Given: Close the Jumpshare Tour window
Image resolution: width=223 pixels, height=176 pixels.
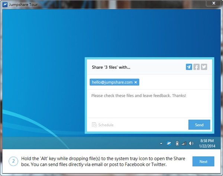Looking at the screenshot, I should 214,3.
